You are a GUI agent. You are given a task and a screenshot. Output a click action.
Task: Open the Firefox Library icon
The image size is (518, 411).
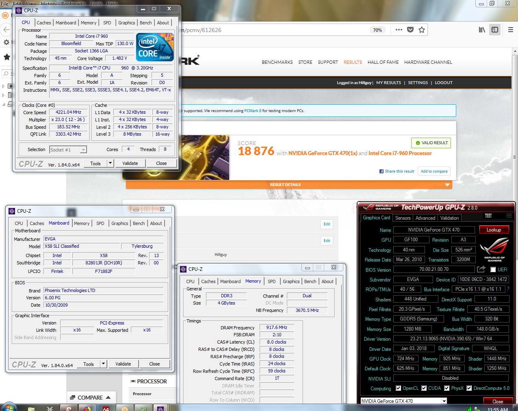482,30
